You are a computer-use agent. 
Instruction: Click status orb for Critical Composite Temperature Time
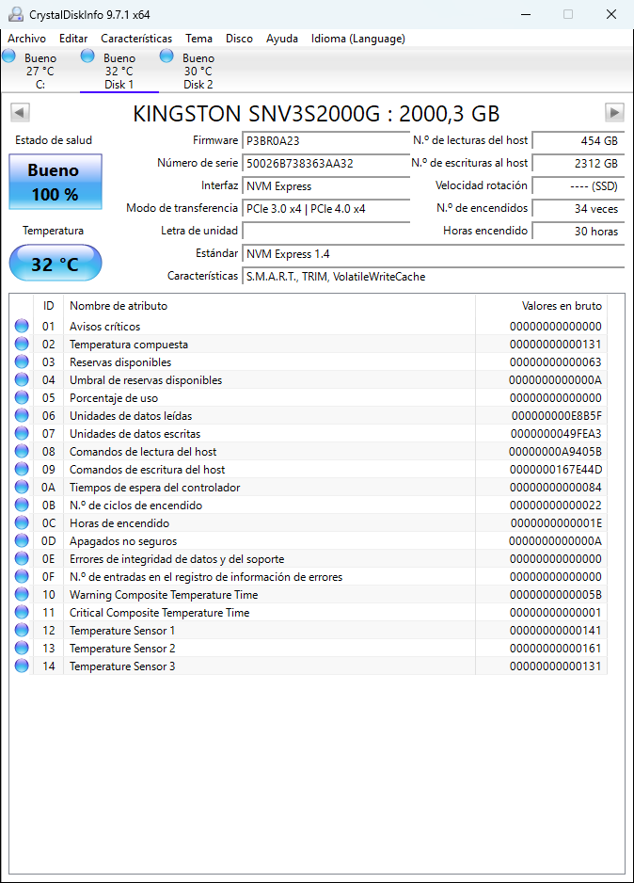[x=22, y=612]
